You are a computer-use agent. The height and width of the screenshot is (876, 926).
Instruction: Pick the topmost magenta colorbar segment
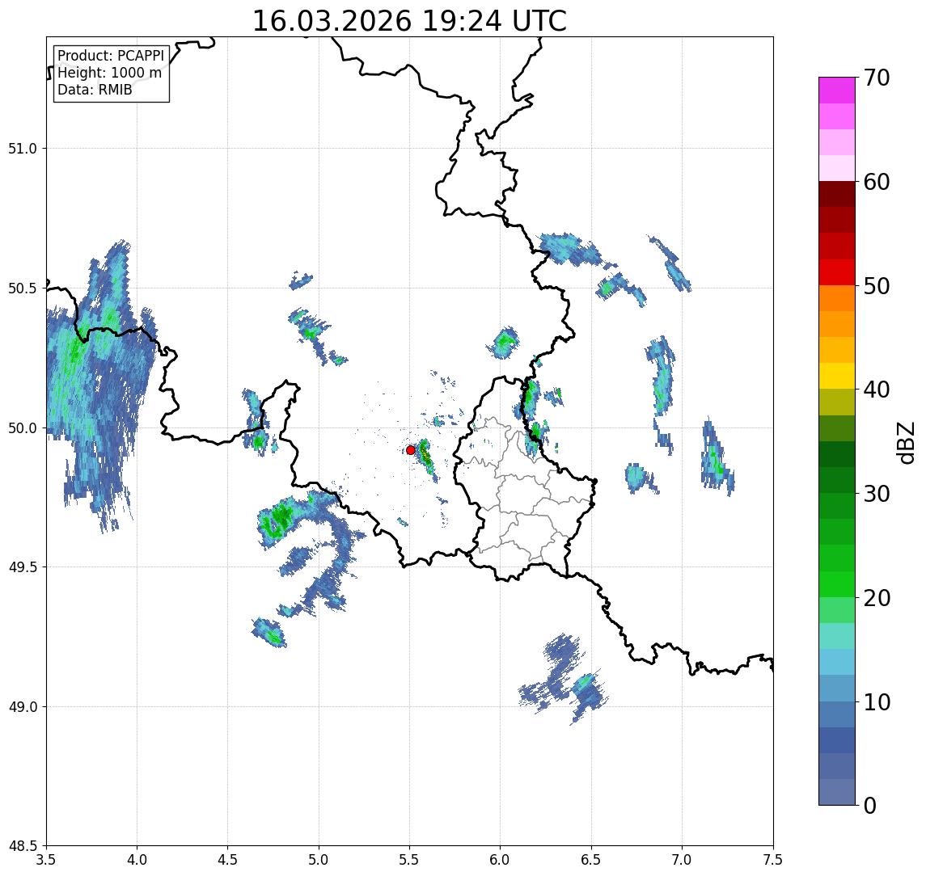click(x=837, y=91)
